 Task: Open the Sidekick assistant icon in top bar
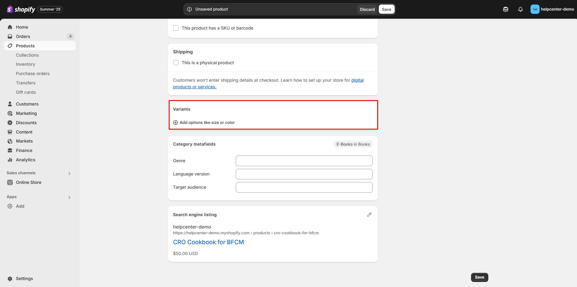pos(505,9)
